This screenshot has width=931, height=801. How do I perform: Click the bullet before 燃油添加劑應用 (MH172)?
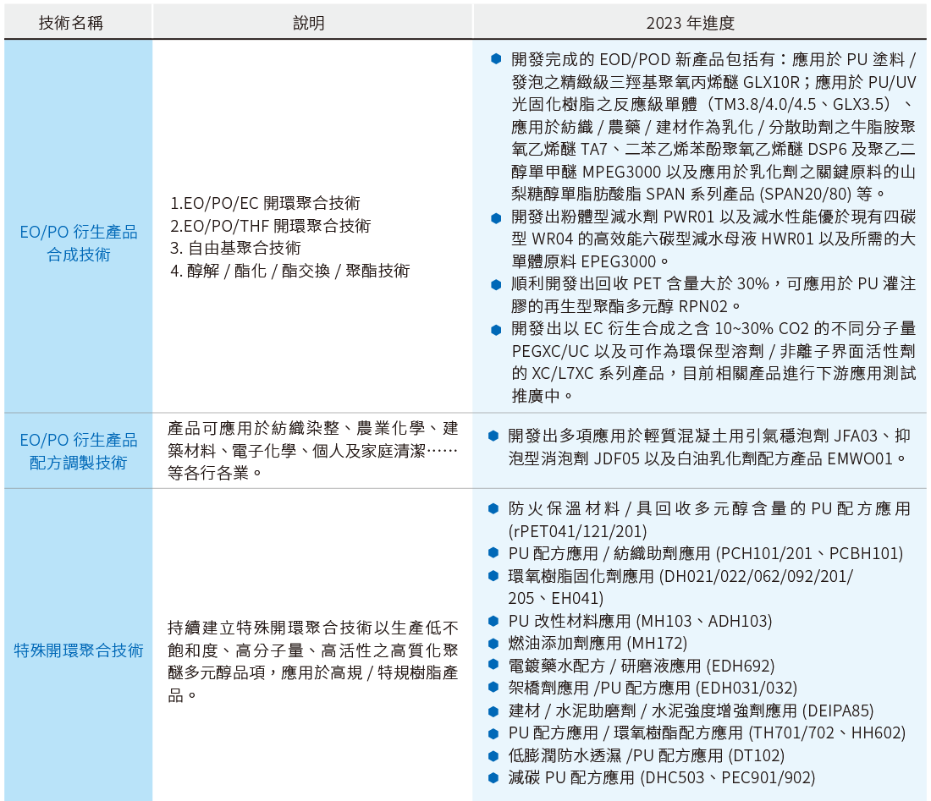493,644
